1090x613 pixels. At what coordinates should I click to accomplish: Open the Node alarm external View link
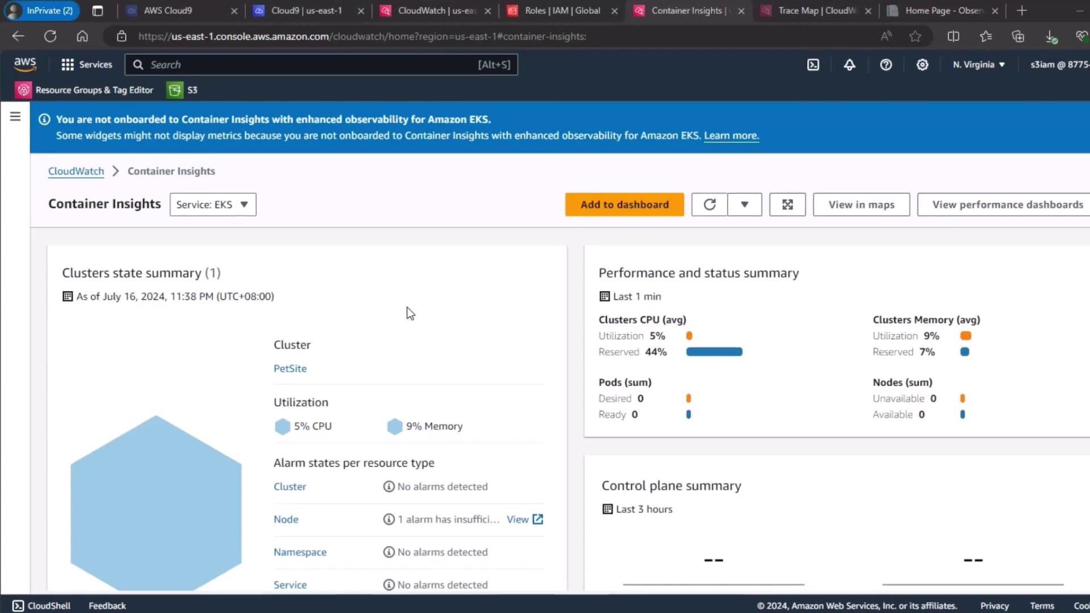(x=525, y=519)
